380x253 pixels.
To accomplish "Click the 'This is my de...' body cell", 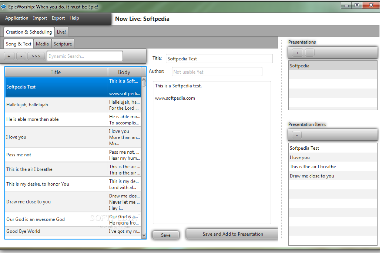I will pyautogui.click(x=125, y=184).
